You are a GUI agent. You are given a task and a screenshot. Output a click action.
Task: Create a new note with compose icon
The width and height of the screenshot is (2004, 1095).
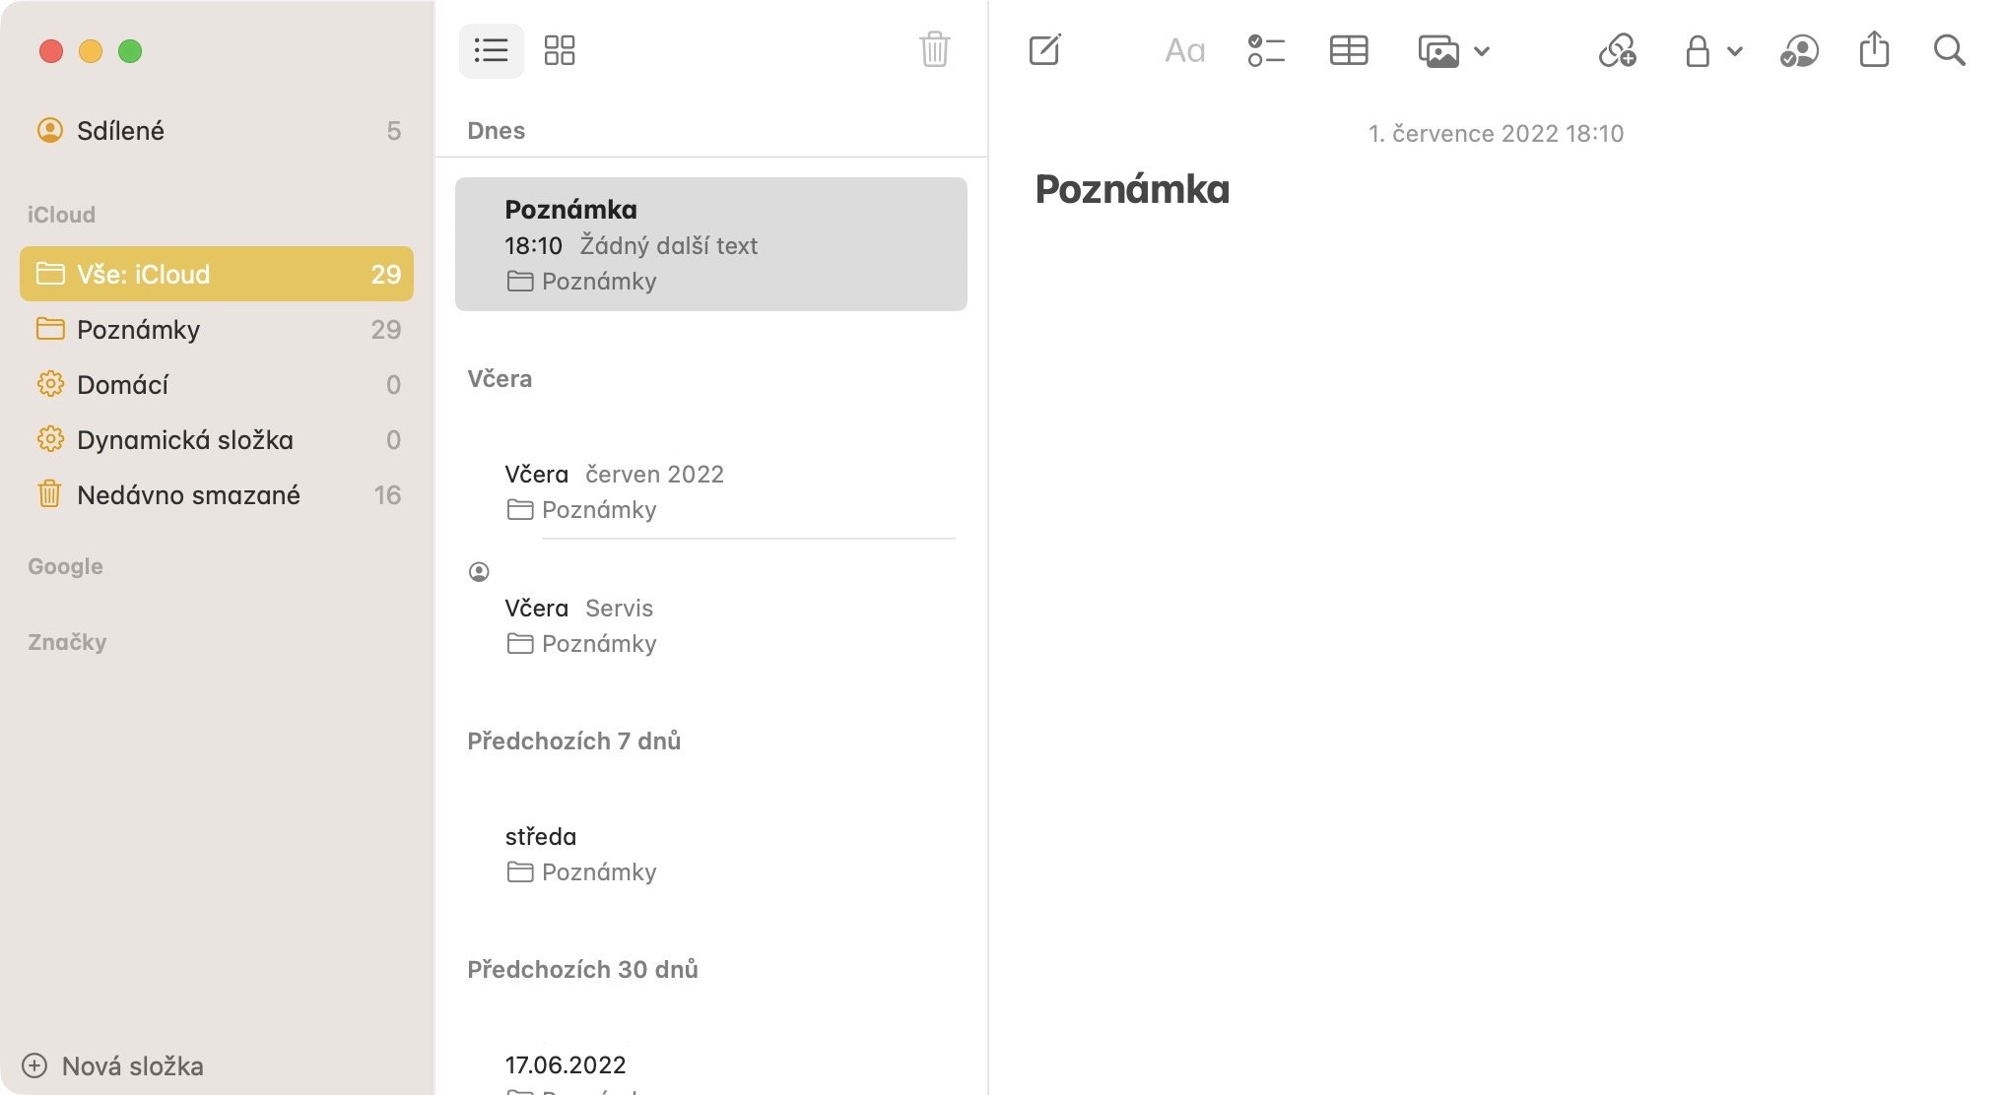(1044, 50)
